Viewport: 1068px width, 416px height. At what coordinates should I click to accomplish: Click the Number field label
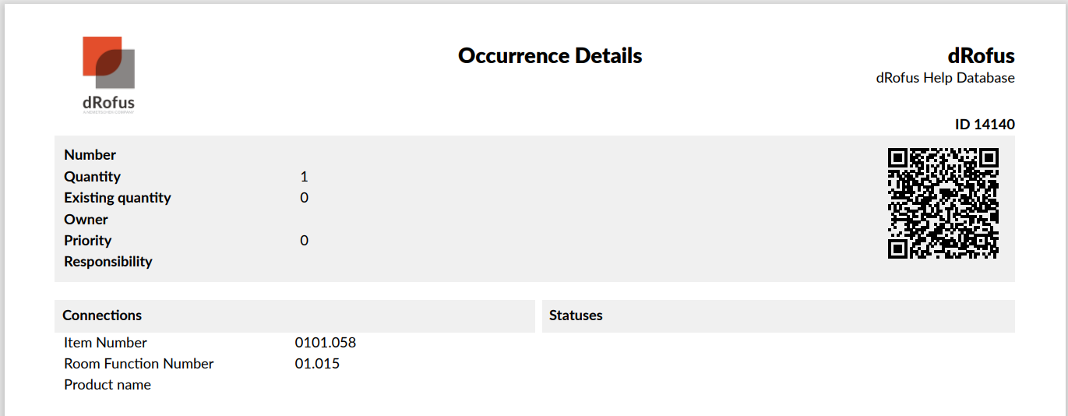point(90,155)
